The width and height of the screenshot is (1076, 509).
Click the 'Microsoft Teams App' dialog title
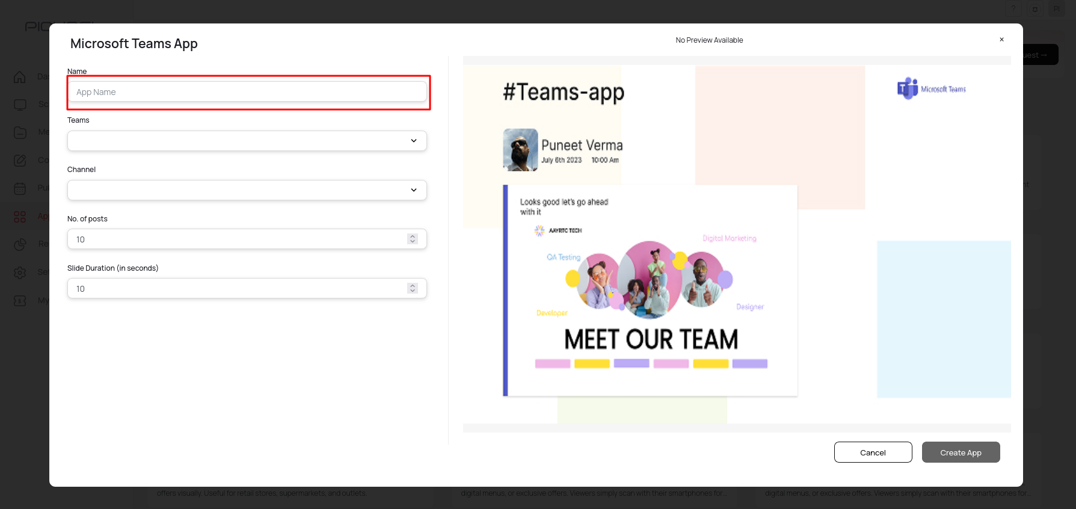tap(134, 43)
